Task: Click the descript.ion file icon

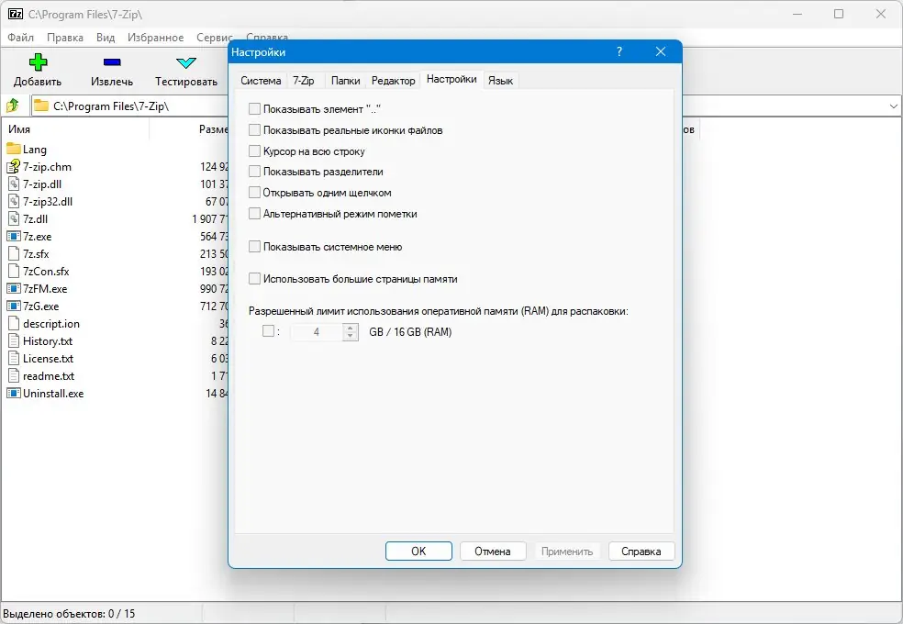Action: click(x=13, y=324)
